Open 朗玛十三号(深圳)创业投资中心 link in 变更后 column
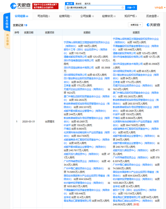The image size is (166, 209). [135, 192]
